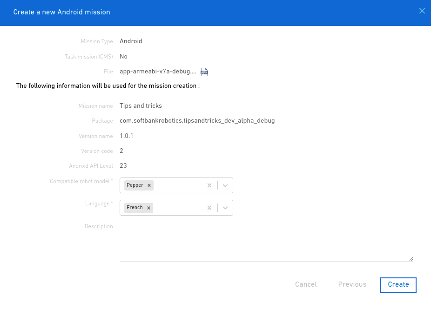The width and height of the screenshot is (431, 309).
Task: Cancel the mission creation
Action: [306, 284]
